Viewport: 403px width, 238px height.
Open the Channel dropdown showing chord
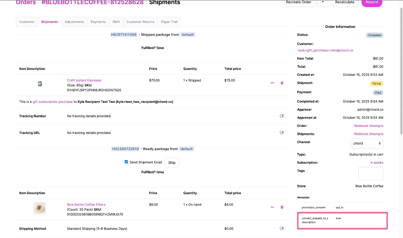[x=367, y=143]
